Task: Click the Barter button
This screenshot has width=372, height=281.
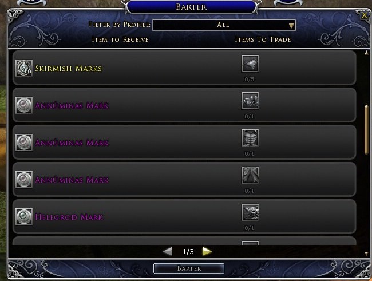Action: [189, 268]
